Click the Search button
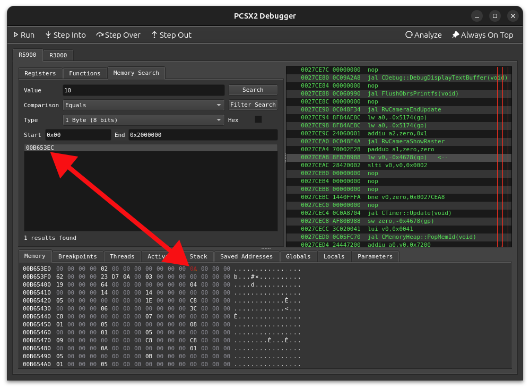This screenshot has height=389, width=530. (x=253, y=90)
